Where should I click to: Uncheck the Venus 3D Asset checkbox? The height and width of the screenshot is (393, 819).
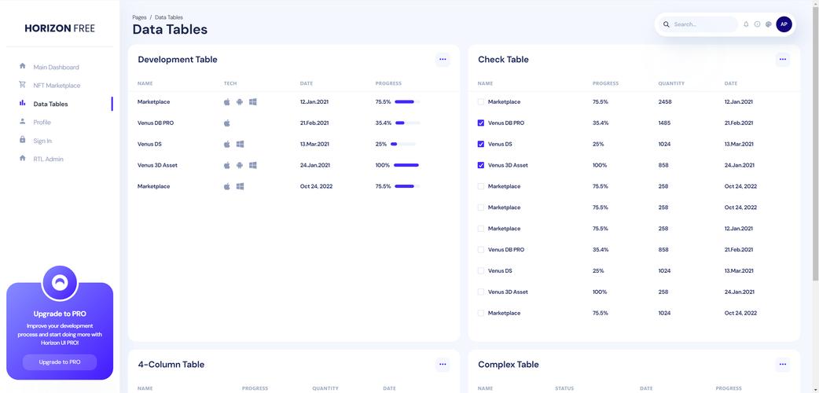[x=481, y=165]
